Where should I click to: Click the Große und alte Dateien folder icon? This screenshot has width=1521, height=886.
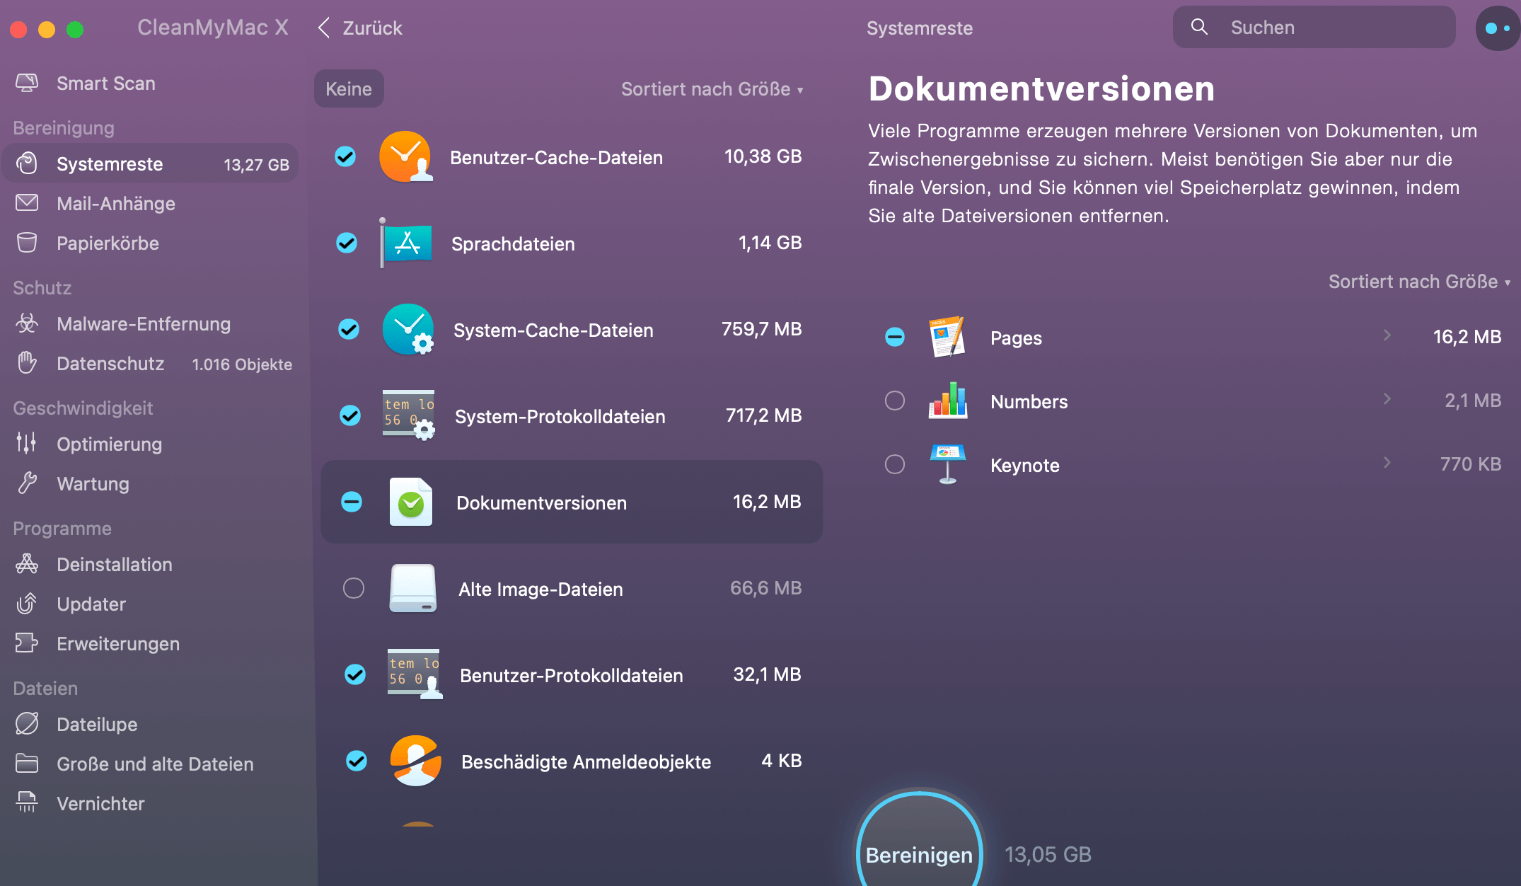[27, 764]
